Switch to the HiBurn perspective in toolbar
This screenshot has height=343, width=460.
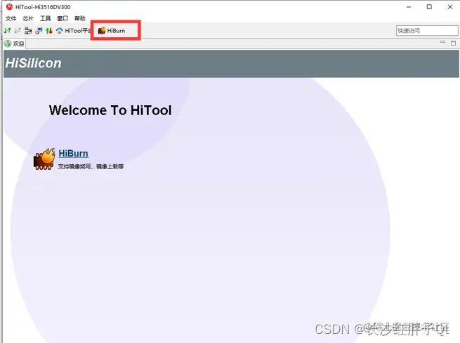click(112, 30)
